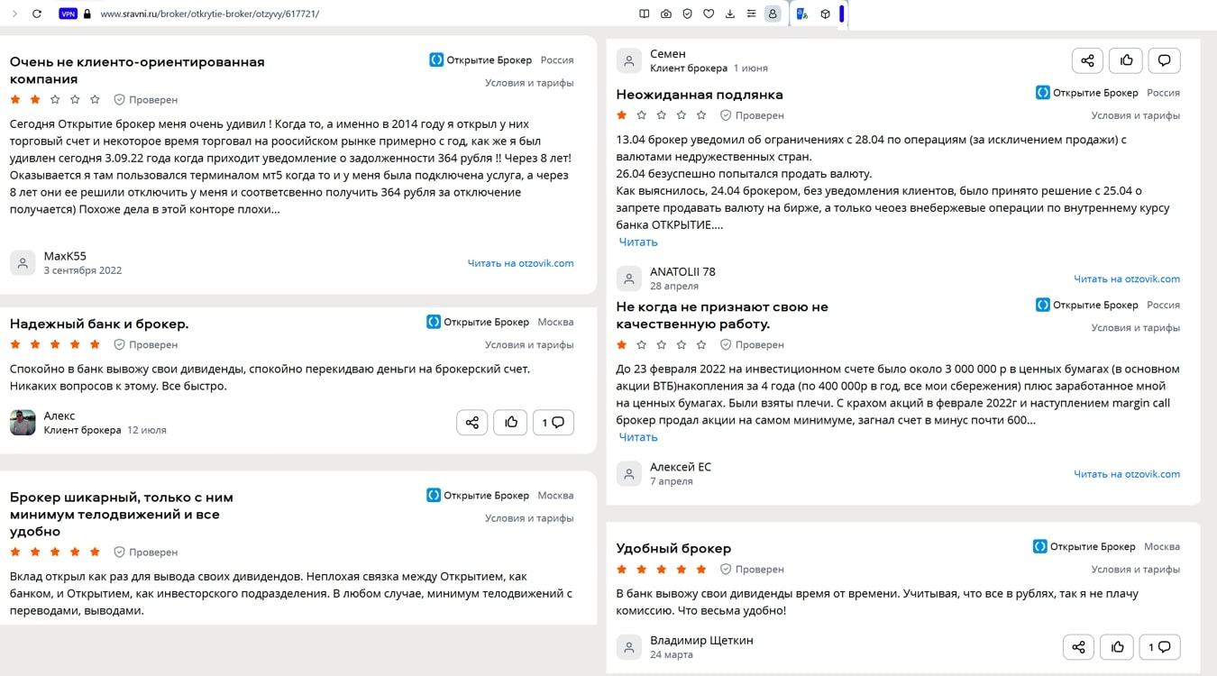
Task: Open site security padlock info
Action: coord(87,14)
